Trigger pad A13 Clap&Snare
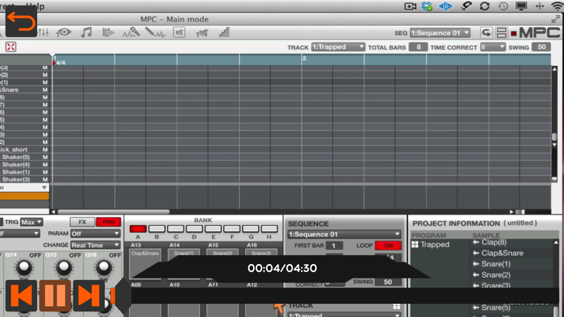 click(145, 264)
